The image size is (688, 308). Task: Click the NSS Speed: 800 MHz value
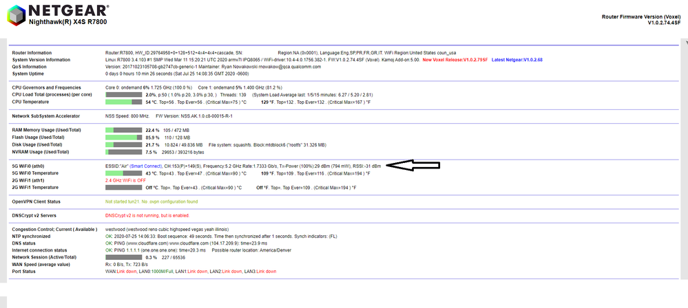[x=127, y=116]
